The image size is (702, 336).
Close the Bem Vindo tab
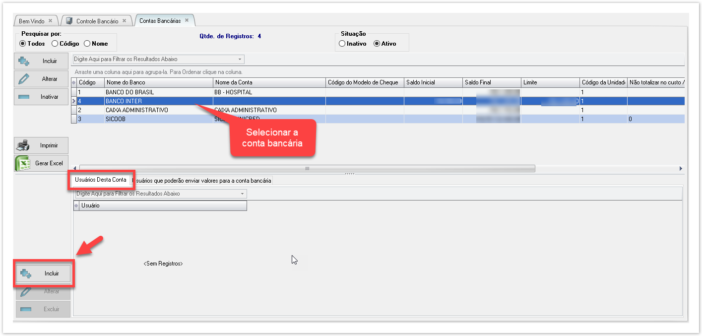[x=50, y=21]
